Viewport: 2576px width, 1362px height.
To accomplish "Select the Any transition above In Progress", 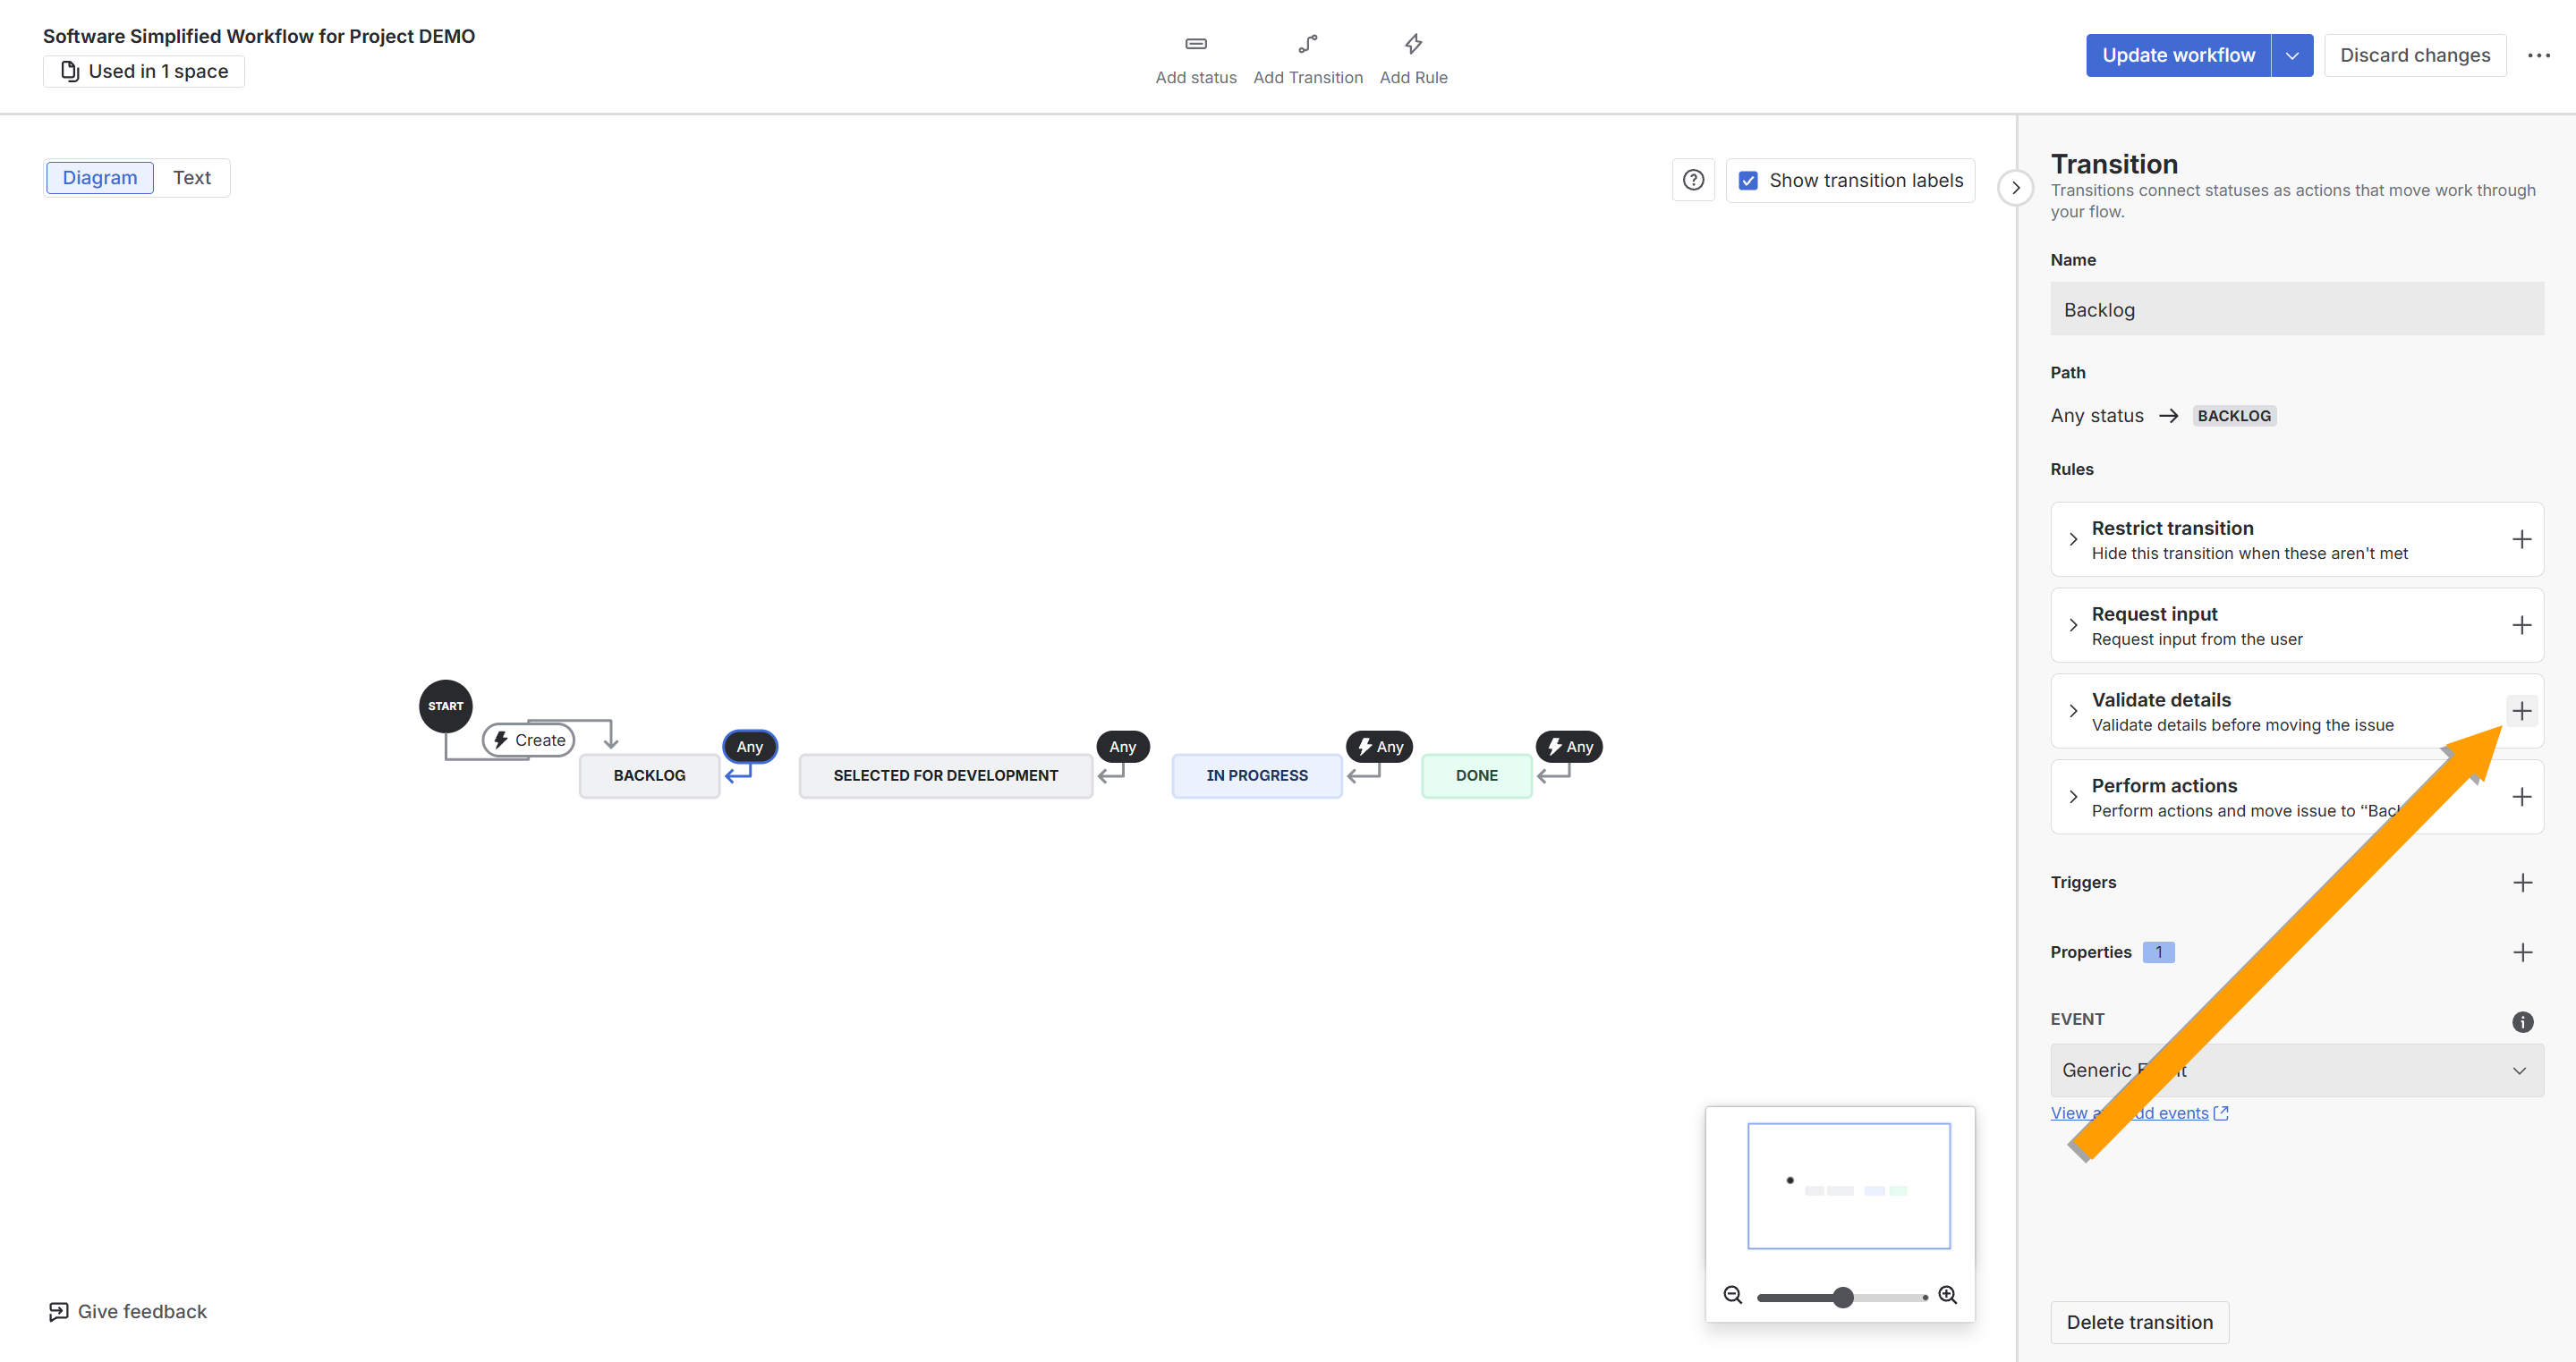I will tap(1379, 747).
